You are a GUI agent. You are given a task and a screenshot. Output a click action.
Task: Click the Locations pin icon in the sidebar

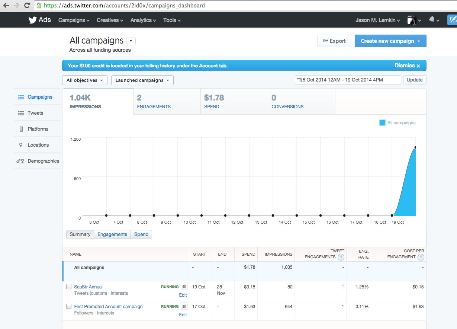(21, 145)
